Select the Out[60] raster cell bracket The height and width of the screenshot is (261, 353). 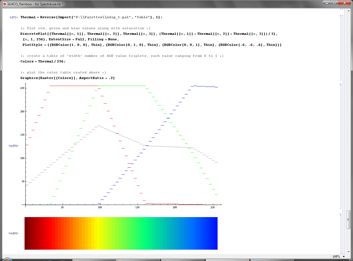(x=341, y=233)
